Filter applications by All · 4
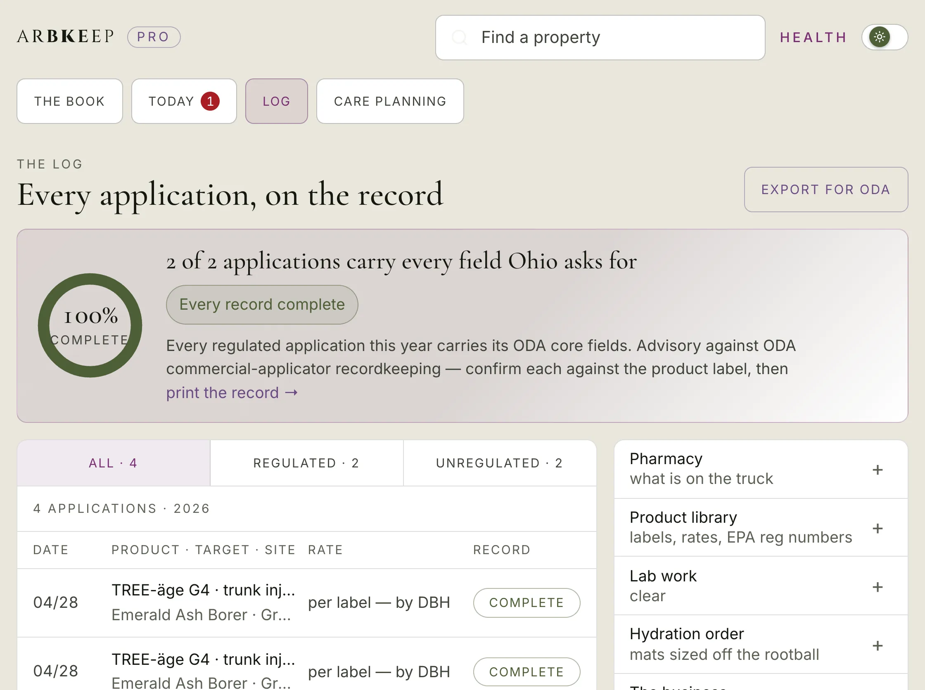Screen dimensions: 925x690 (113, 463)
